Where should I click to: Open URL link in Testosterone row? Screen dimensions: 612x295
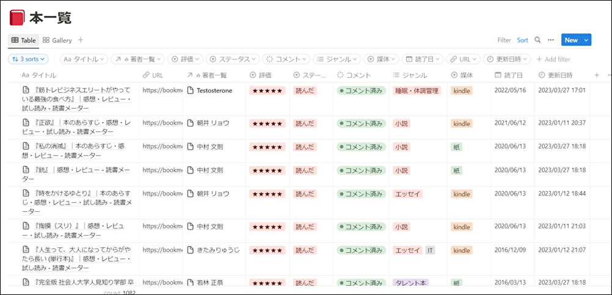[162, 90]
